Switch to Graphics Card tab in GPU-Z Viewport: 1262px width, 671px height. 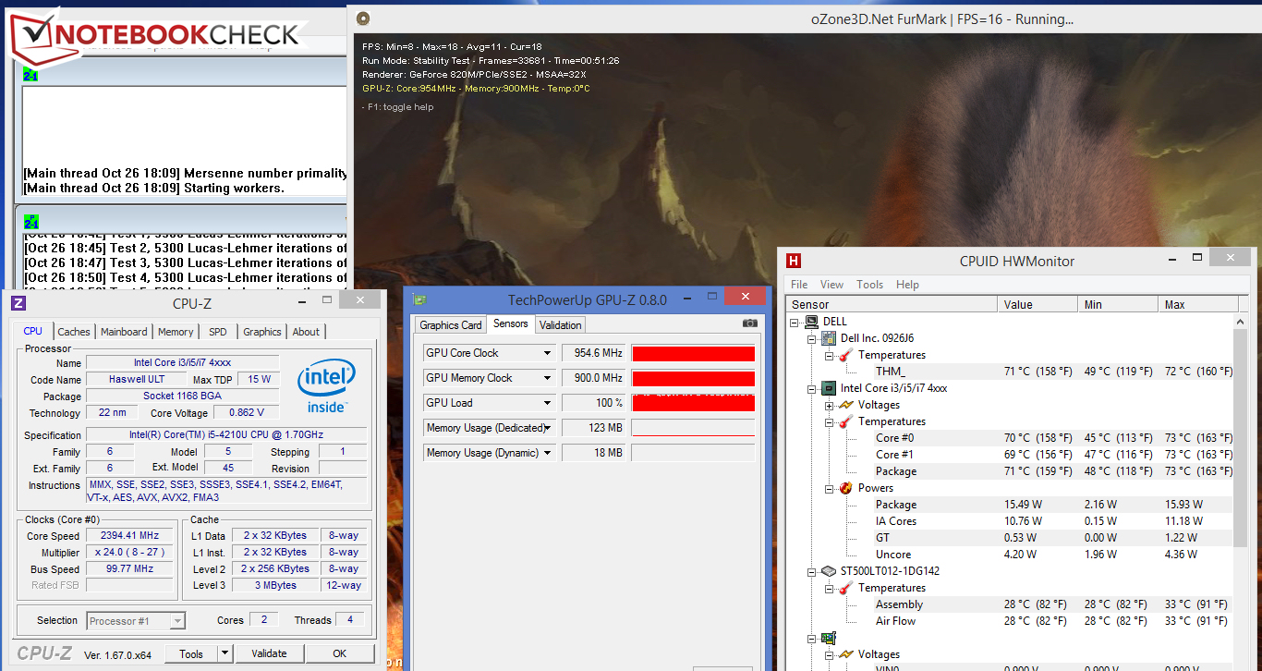point(451,325)
